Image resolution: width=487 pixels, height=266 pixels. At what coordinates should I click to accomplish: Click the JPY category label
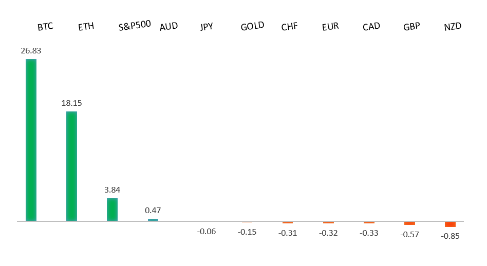[207, 27]
